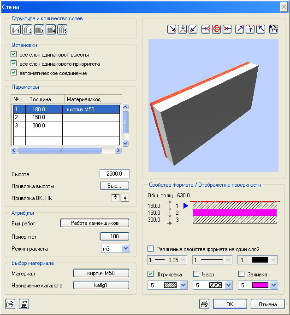This screenshot has width=290, height=315.
Task: Click the red globe plan view icon
Action: (x=217, y=29)
